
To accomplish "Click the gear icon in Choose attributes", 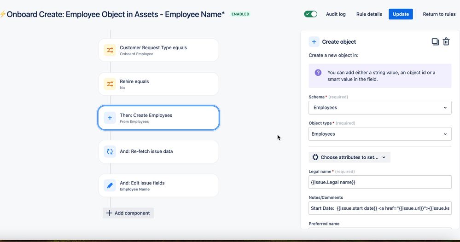I will tap(315, 157).
